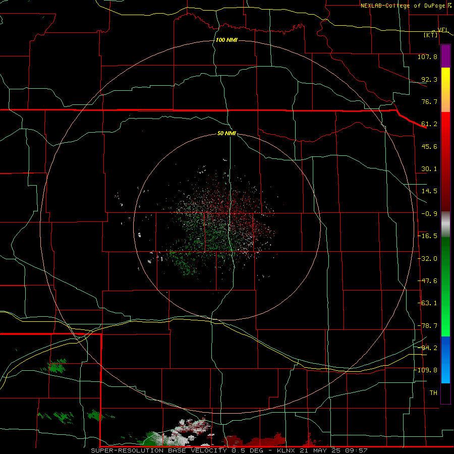Pick the gray near-zero color bar segment
The image size is (454, 454).
(x=445, y=224)
